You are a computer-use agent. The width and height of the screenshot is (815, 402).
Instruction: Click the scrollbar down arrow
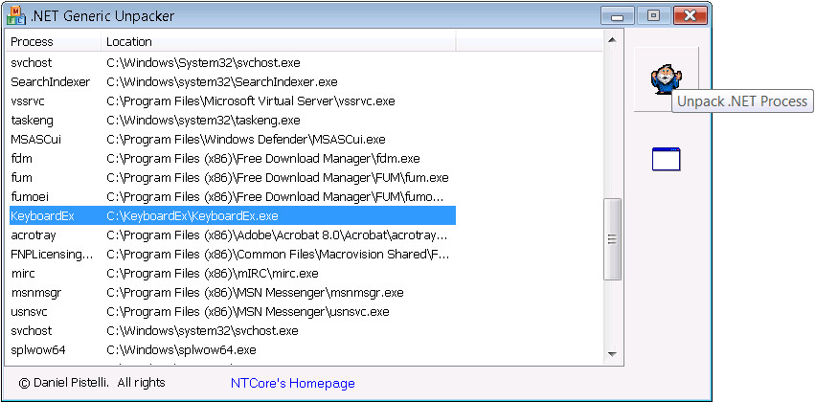coord(612,354)
